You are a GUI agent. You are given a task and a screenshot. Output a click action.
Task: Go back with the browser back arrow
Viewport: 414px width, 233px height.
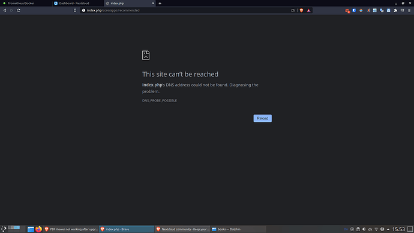(4, 10)
